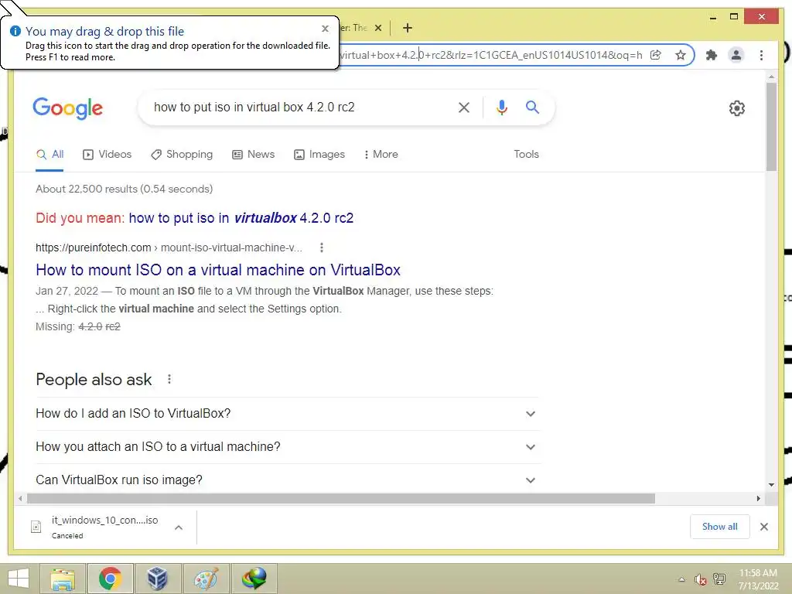
Task: Click the canceled windows 10 iso download item
Action: coord(104,527)
